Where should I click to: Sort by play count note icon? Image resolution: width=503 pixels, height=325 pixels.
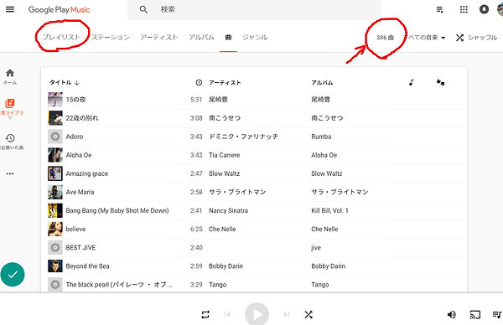coord(412,82)
